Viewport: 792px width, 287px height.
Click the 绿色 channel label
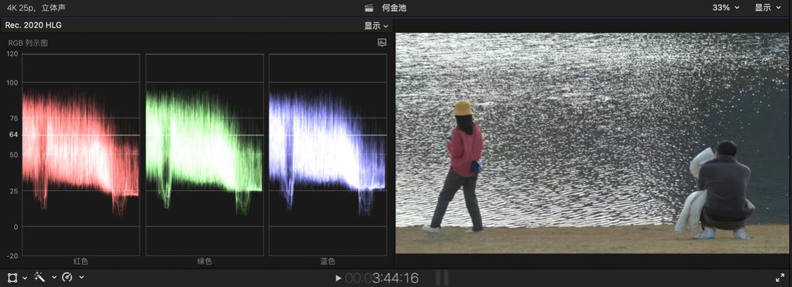pos(205,261)
